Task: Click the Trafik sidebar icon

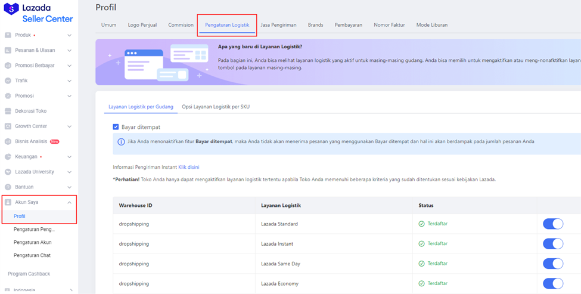Action: (8, 81)
